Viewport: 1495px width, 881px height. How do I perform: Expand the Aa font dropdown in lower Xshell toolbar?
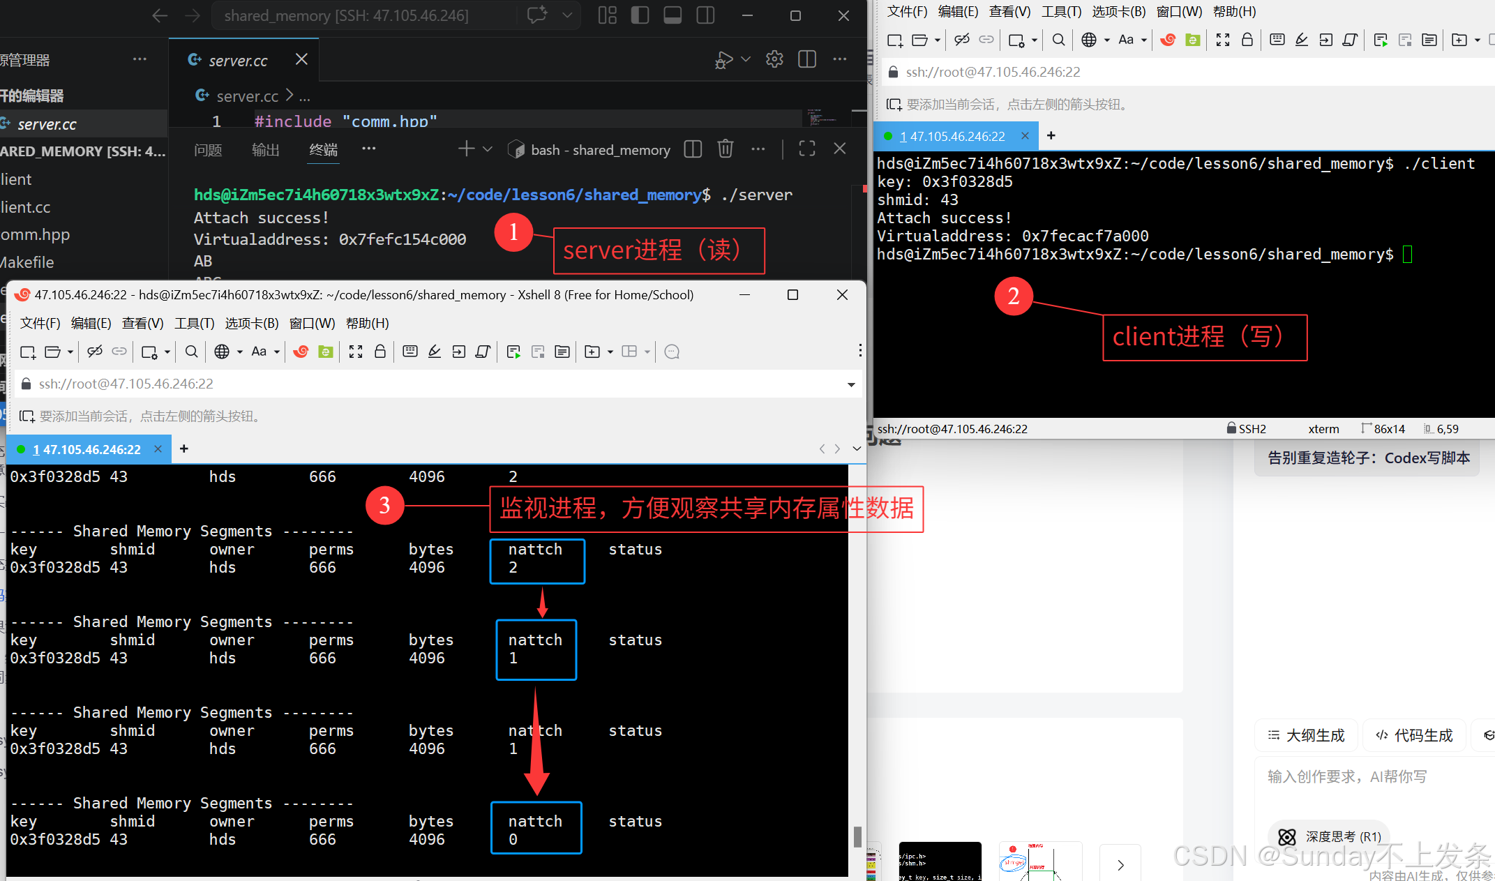tap(277, 352)
